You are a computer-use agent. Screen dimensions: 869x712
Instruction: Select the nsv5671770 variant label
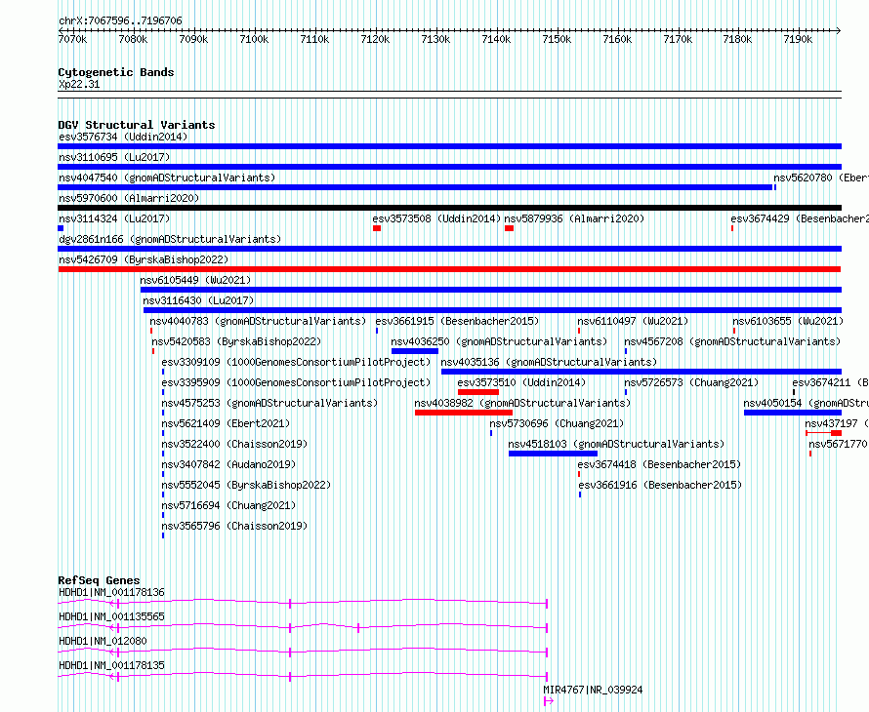(x=838, y=444)
